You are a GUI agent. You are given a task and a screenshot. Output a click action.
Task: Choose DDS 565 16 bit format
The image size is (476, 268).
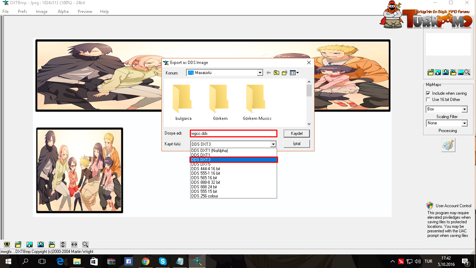[x=234, y=178]
